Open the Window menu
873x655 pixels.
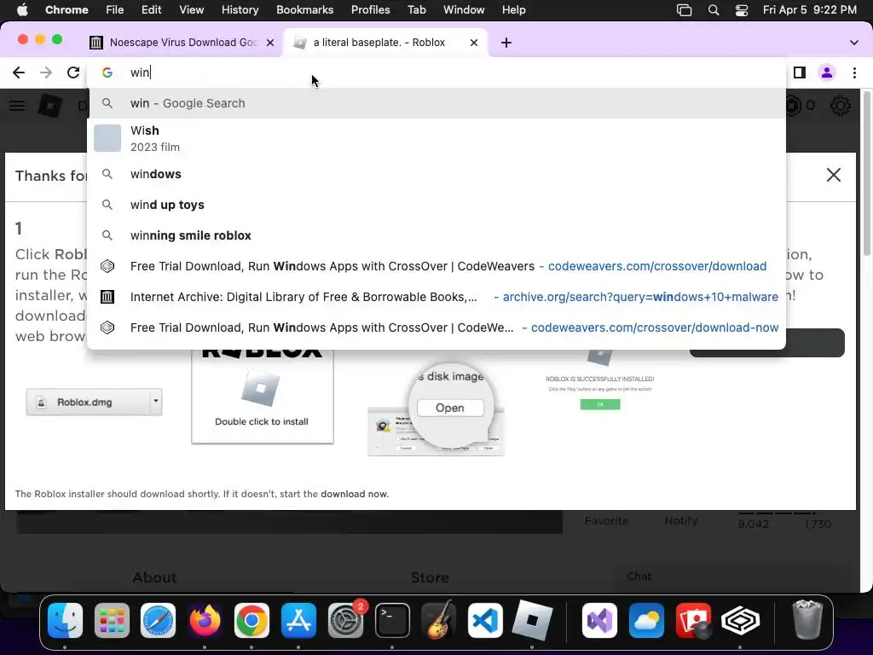click(464, 10)
